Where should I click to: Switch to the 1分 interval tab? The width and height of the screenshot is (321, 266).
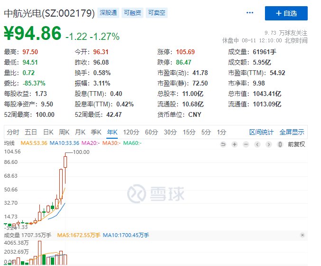click(x=221, y=132)
